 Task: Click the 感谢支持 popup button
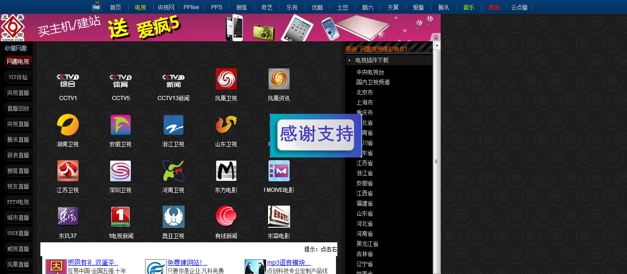[x=316, y=135]
